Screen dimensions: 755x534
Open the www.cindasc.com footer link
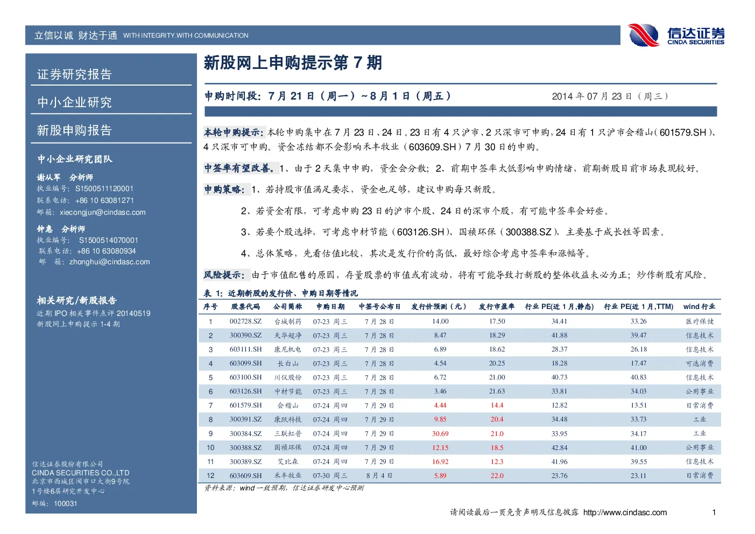pos(625,512)
